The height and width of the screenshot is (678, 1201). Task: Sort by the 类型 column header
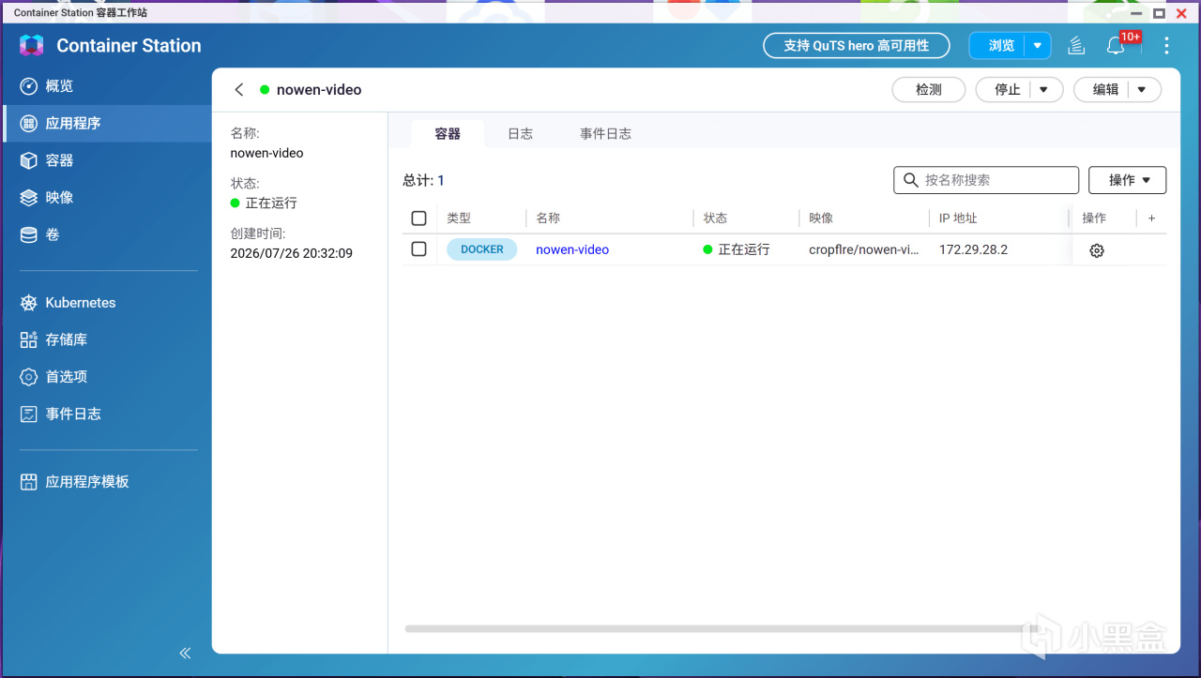pyautogui.click(x=459, y=218)
